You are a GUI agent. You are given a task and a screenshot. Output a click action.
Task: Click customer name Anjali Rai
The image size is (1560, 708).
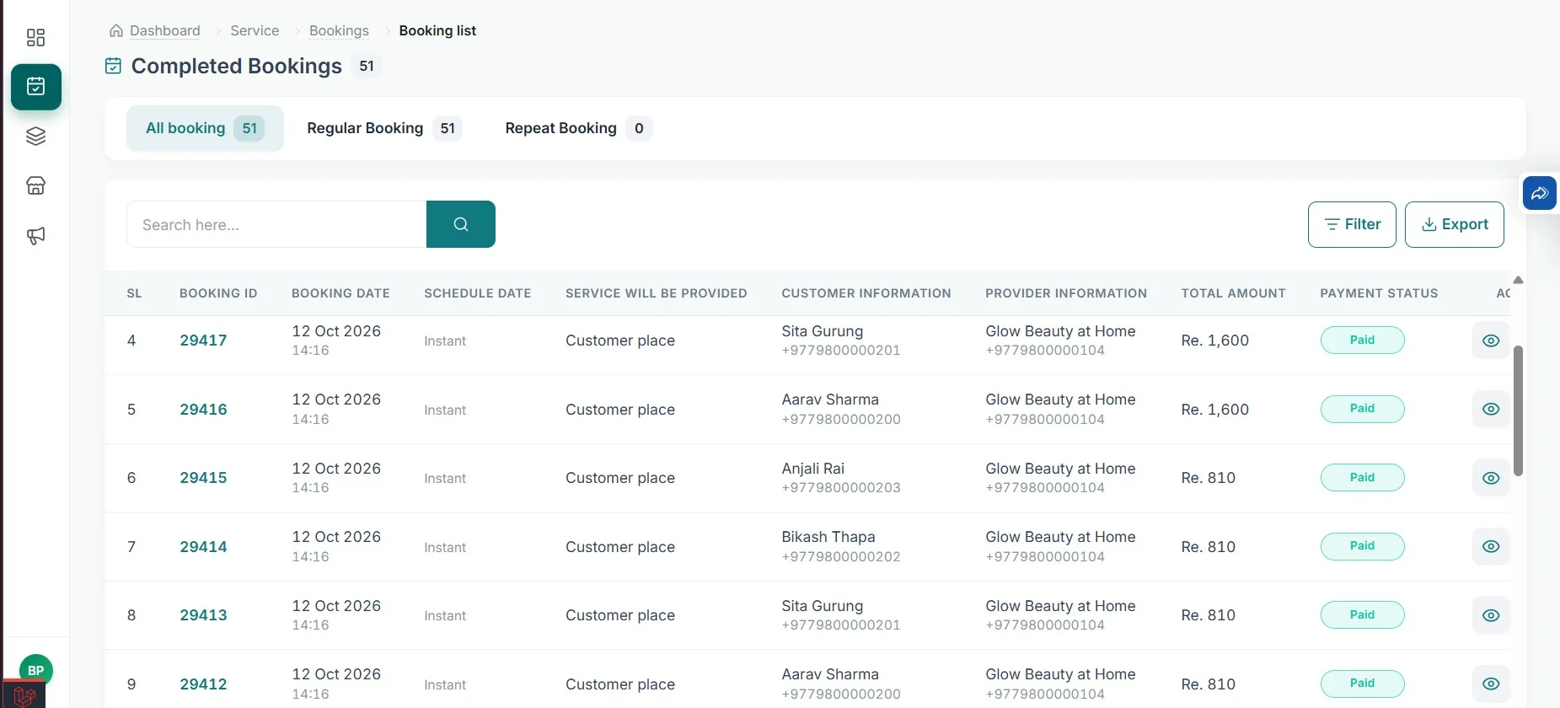pyautogui.click(x=812, y=469)
